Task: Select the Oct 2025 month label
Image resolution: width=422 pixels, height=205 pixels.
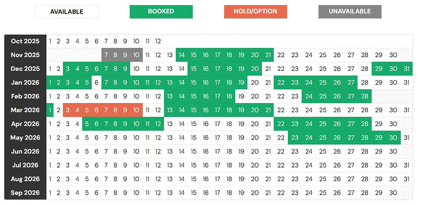Action: (25, 41)
